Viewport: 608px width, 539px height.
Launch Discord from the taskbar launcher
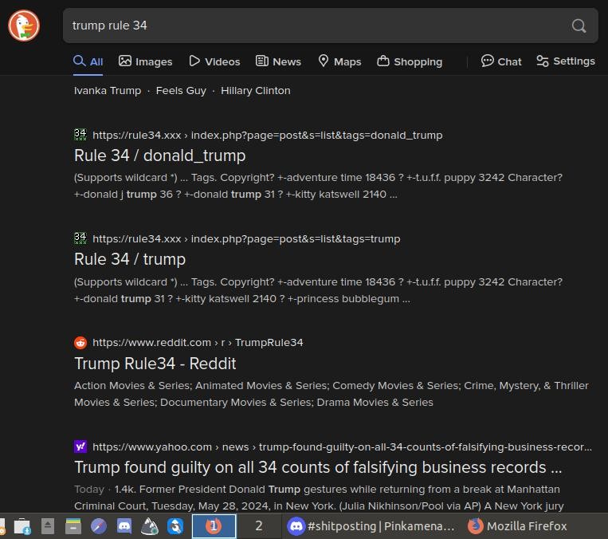(x=124, y=526)
